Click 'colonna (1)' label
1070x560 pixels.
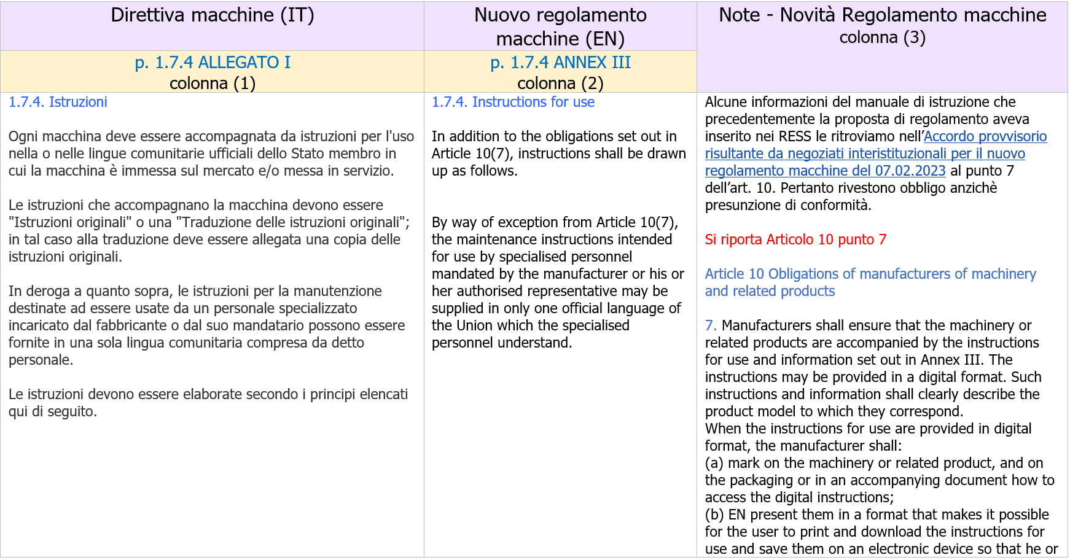pos(213,83)
